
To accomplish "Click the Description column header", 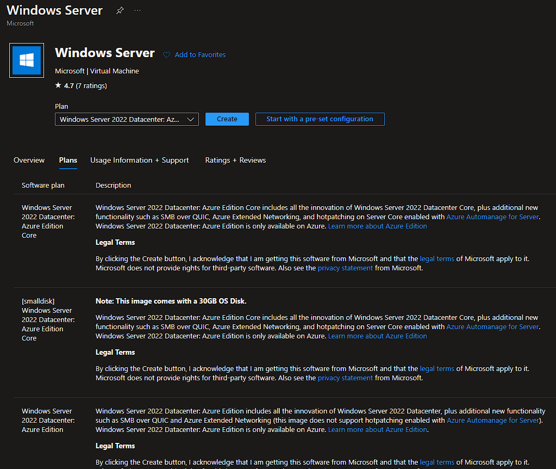I will coord(113,186).
